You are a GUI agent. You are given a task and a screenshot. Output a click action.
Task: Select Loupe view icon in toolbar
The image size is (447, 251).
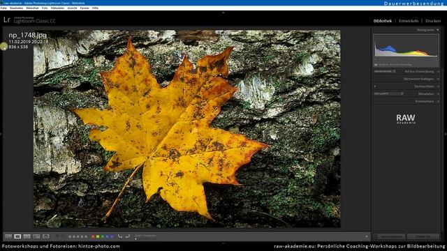tap(17, 236)
